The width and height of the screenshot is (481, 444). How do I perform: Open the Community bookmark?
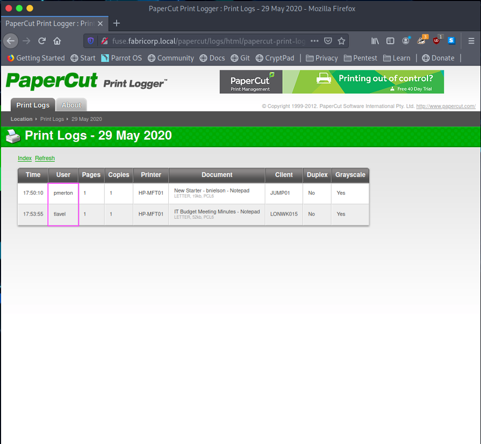click(171, 58)
